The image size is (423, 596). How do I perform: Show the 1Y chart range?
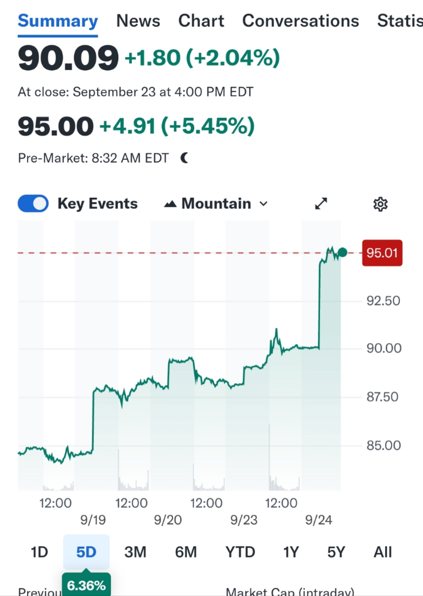pyautogui.click(x=291, y=552)
